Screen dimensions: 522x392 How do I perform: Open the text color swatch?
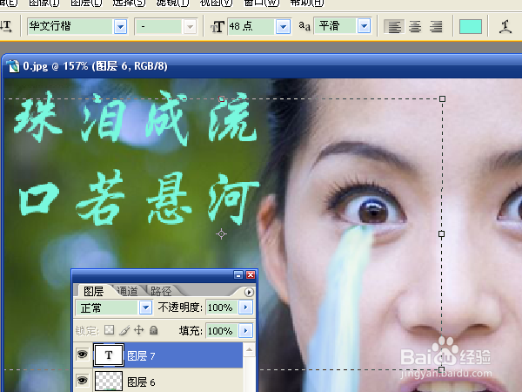coord(471,27)
